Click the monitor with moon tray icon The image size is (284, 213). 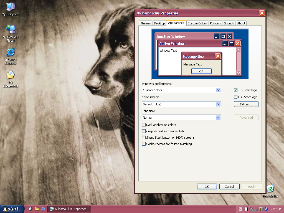pos(261,209)
